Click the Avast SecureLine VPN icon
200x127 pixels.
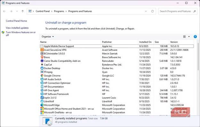pyautogui.click(x=42, y=50)
